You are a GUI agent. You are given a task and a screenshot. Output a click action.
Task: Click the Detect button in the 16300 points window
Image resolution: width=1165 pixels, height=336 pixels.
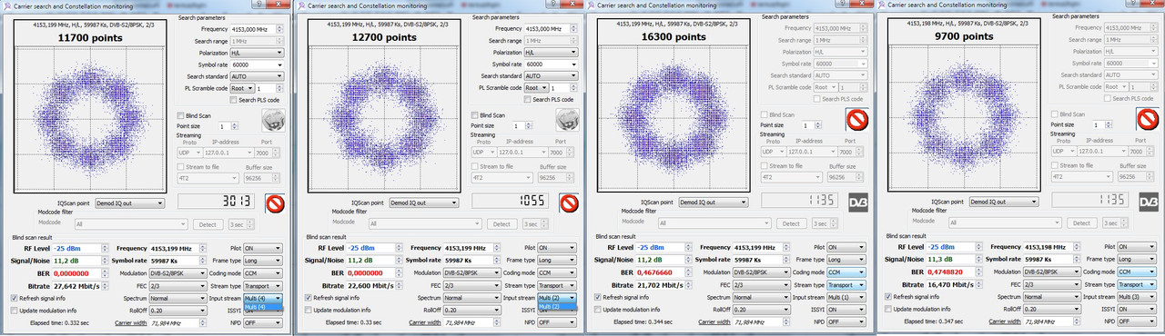[x=791, y=223]
